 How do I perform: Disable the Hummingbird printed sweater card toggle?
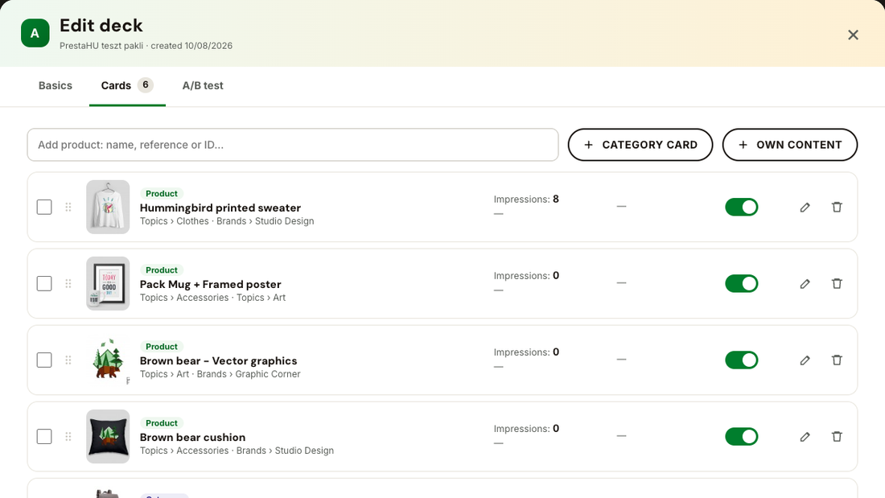[742, 208]
